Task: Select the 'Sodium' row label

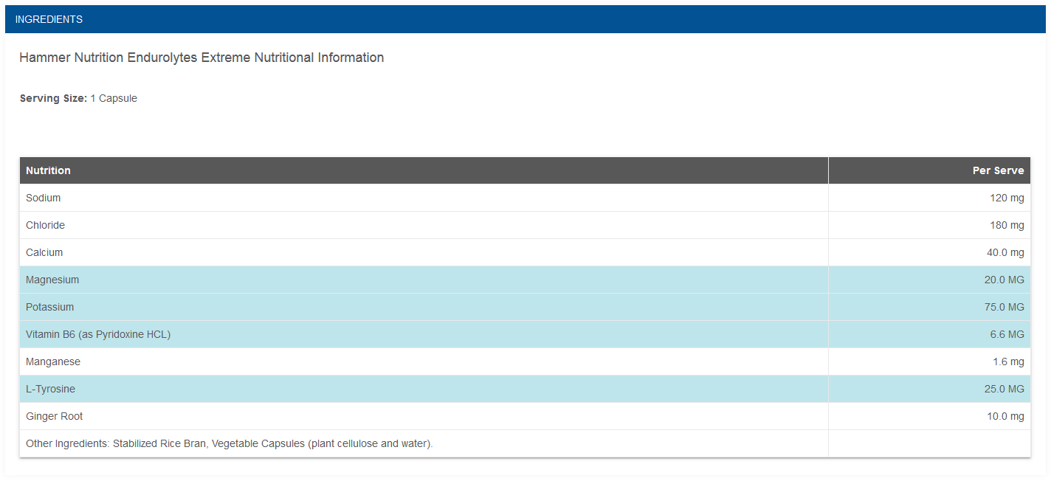Action: pyautogui.click(x=44, y=198)
